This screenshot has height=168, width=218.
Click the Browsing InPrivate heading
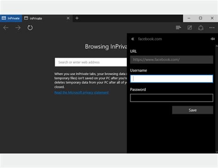click(x=106, y=46)
